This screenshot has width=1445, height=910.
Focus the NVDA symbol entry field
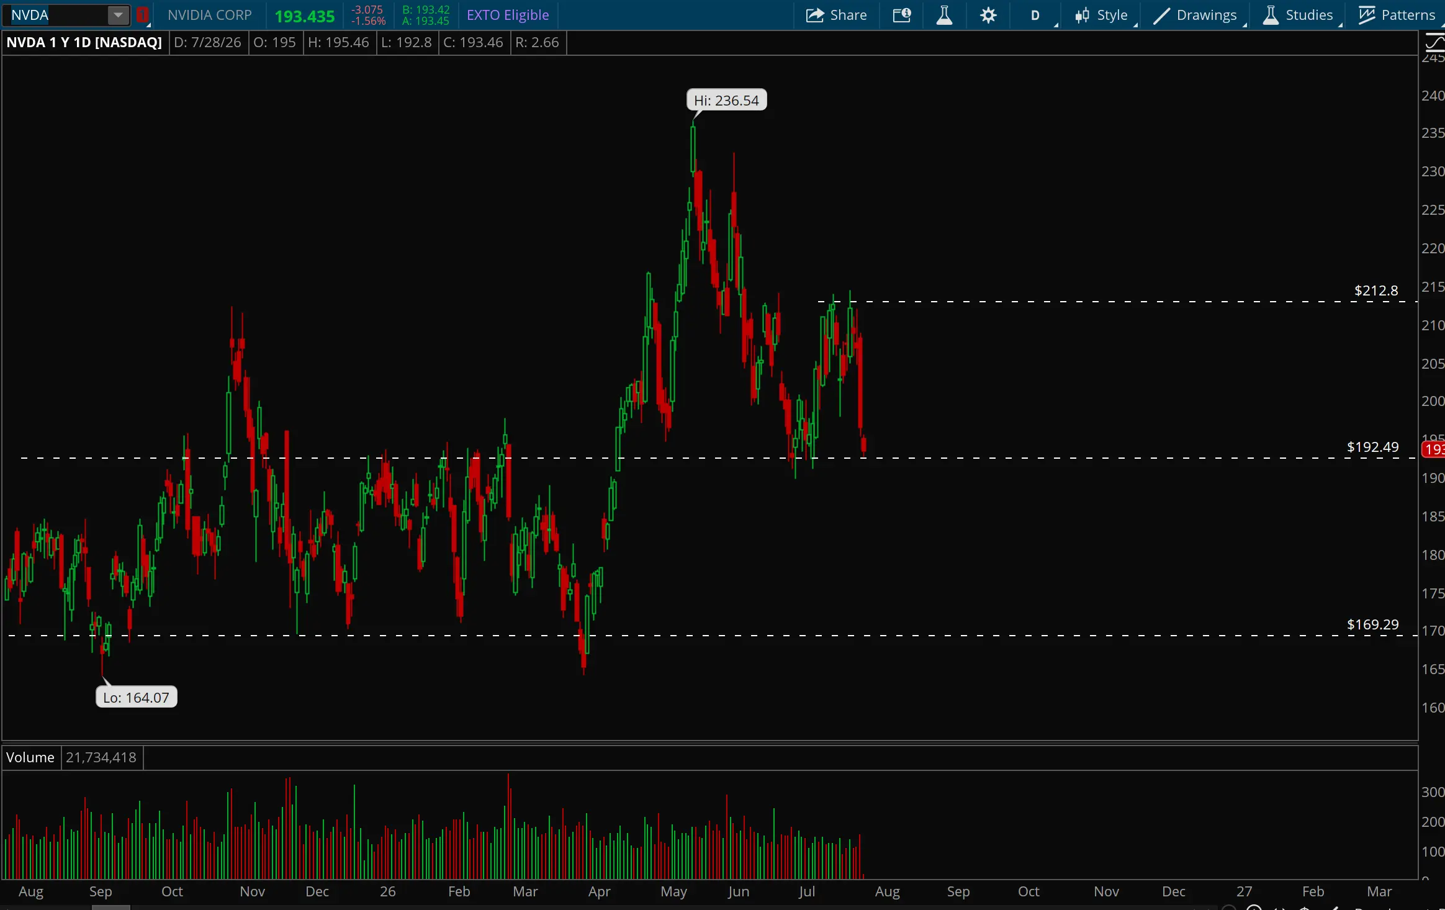tap(58, 15)
